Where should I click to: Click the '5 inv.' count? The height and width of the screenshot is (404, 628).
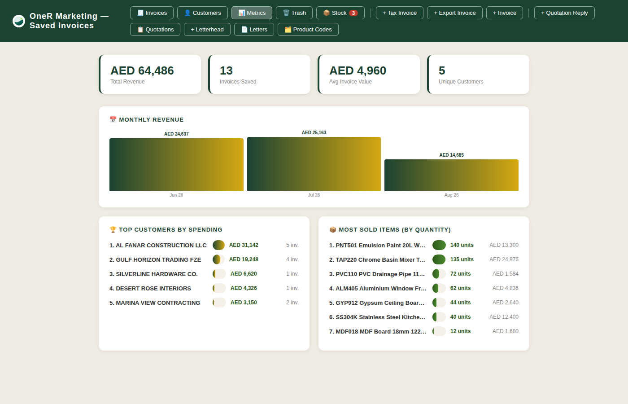pyautogui.click(x=292, y=245)
